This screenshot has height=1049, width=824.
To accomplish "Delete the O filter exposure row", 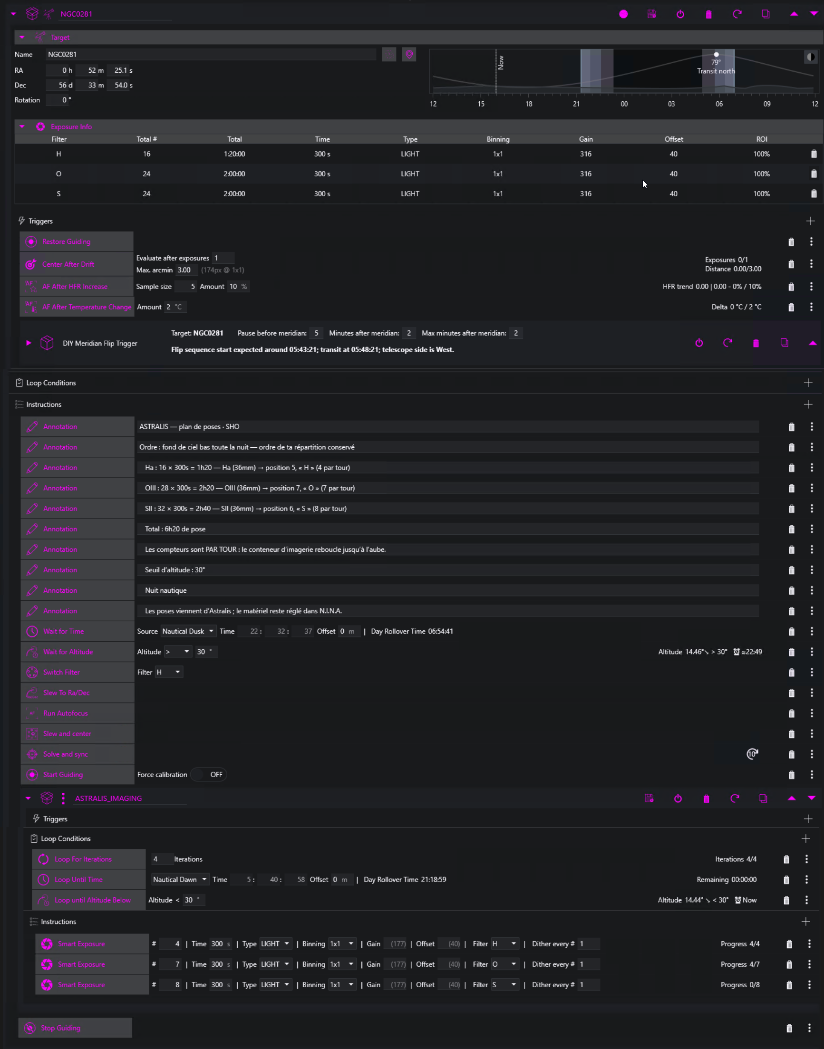I will pyautogui.click(x=814, y=173).
